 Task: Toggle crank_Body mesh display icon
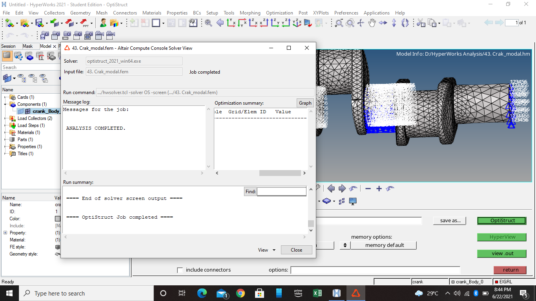(28, 111)
